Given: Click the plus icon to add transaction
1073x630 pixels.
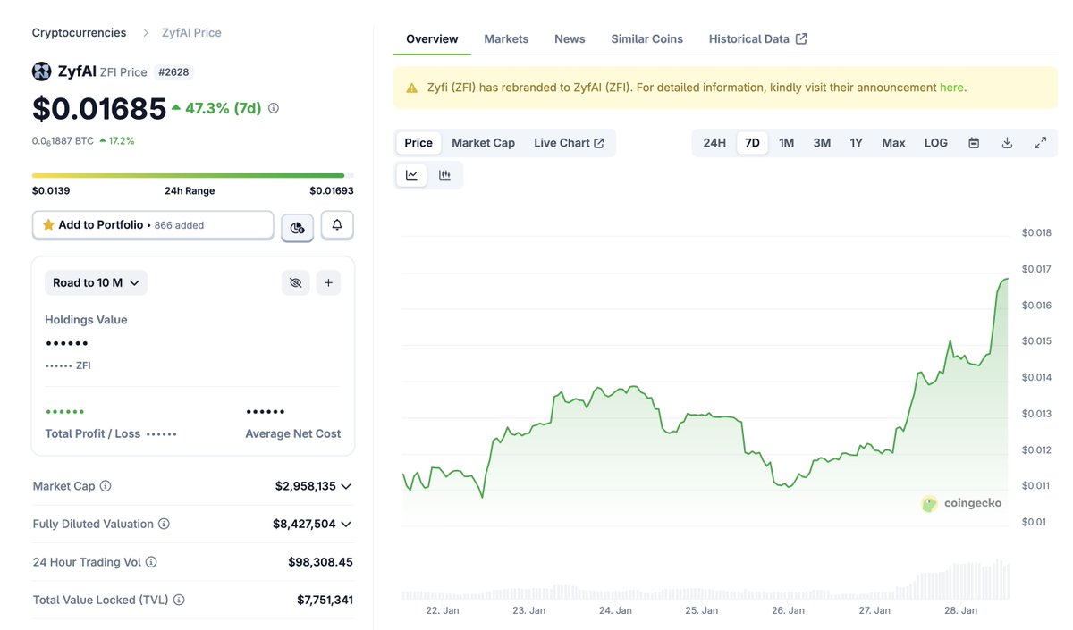Looking at the screenshot, I should pyautogui.click(x=328, y=283).
